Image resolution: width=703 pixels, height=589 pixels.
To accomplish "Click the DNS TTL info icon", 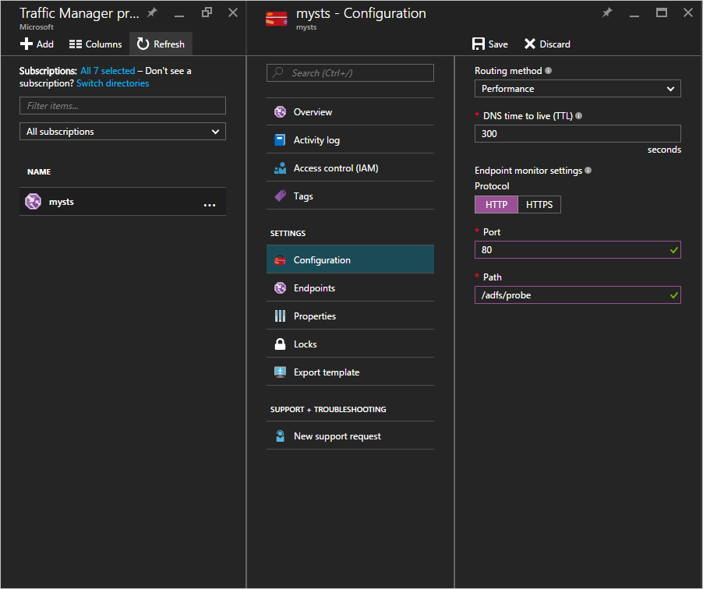I will 578,116.
